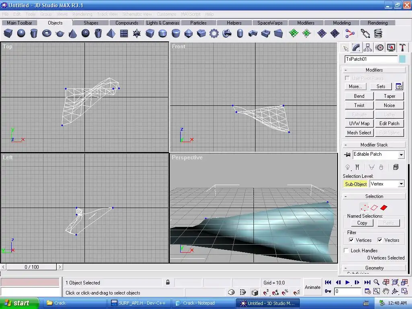Switch to the Lights & Cameras tab
The image size is (412, 309).
tap(163, 23)
